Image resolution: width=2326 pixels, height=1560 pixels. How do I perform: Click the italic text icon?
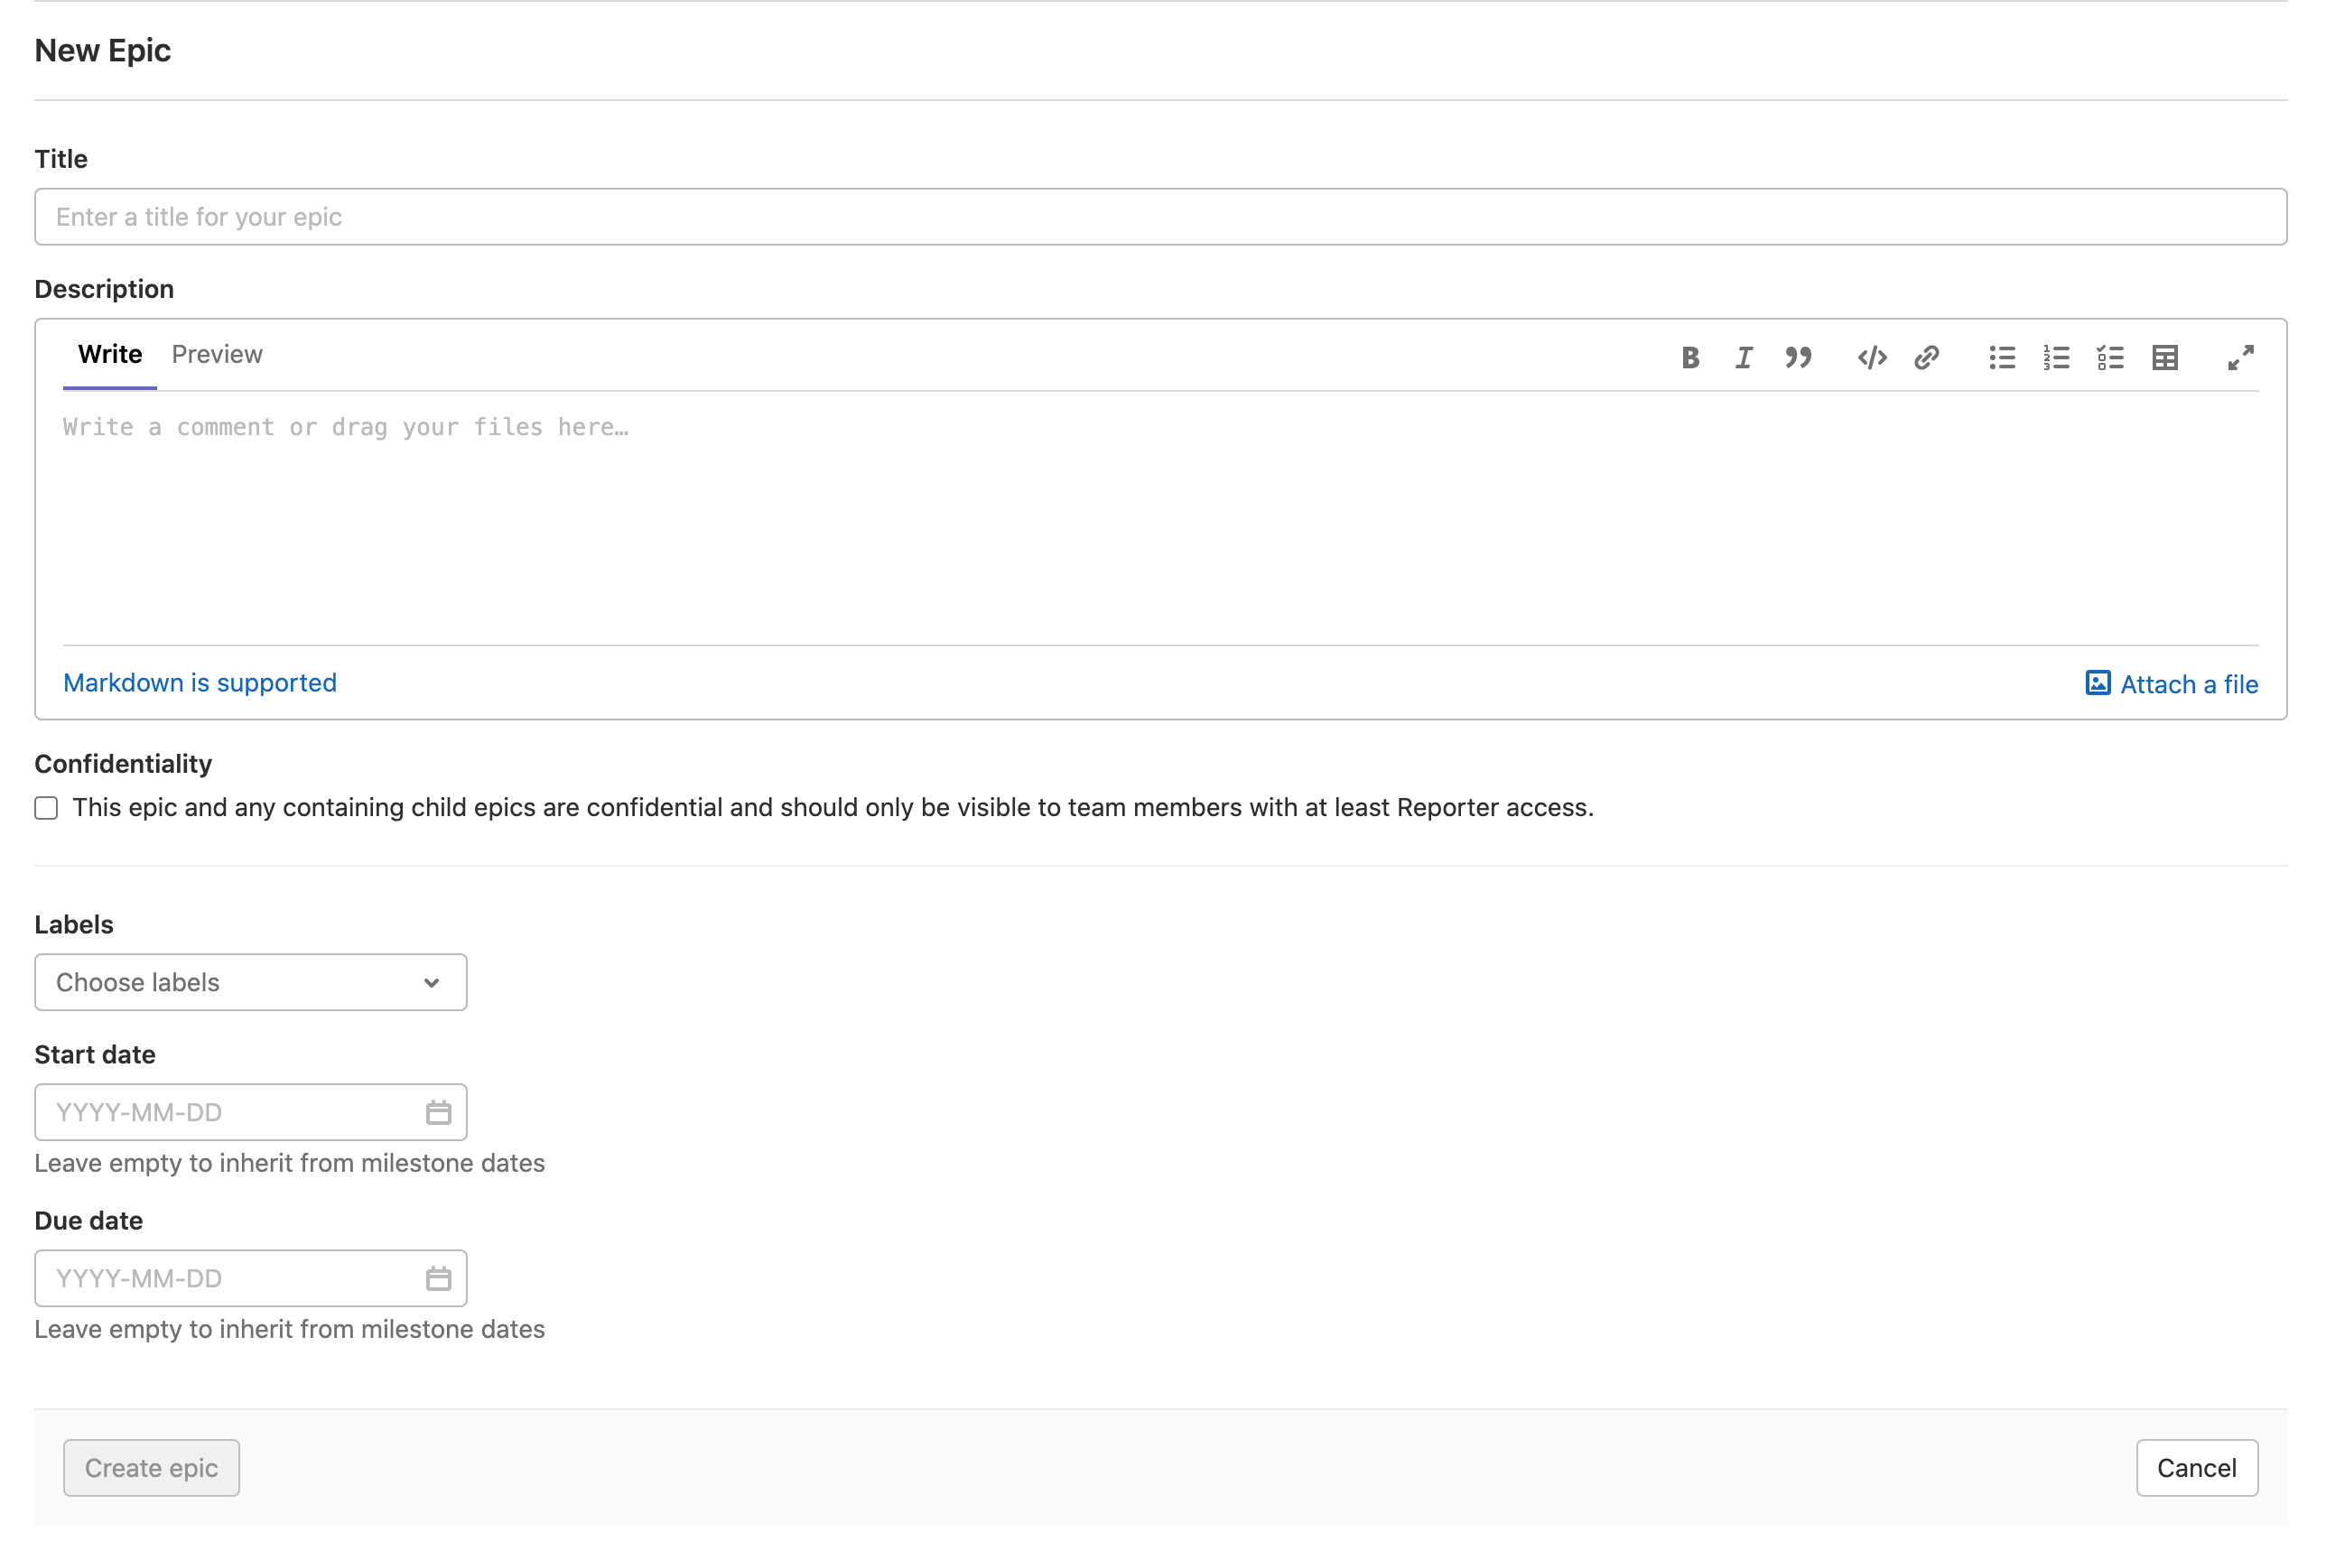[x=1743, y=357]
